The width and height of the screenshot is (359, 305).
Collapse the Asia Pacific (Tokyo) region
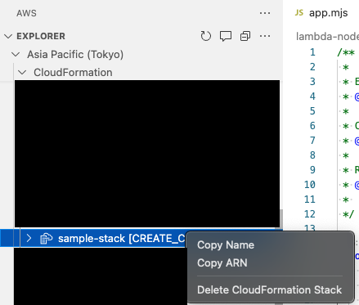[16, 54]
